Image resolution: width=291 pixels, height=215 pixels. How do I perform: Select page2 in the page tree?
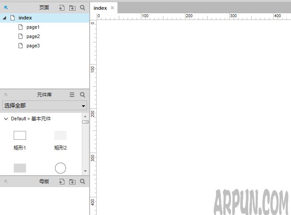[33, 36]
